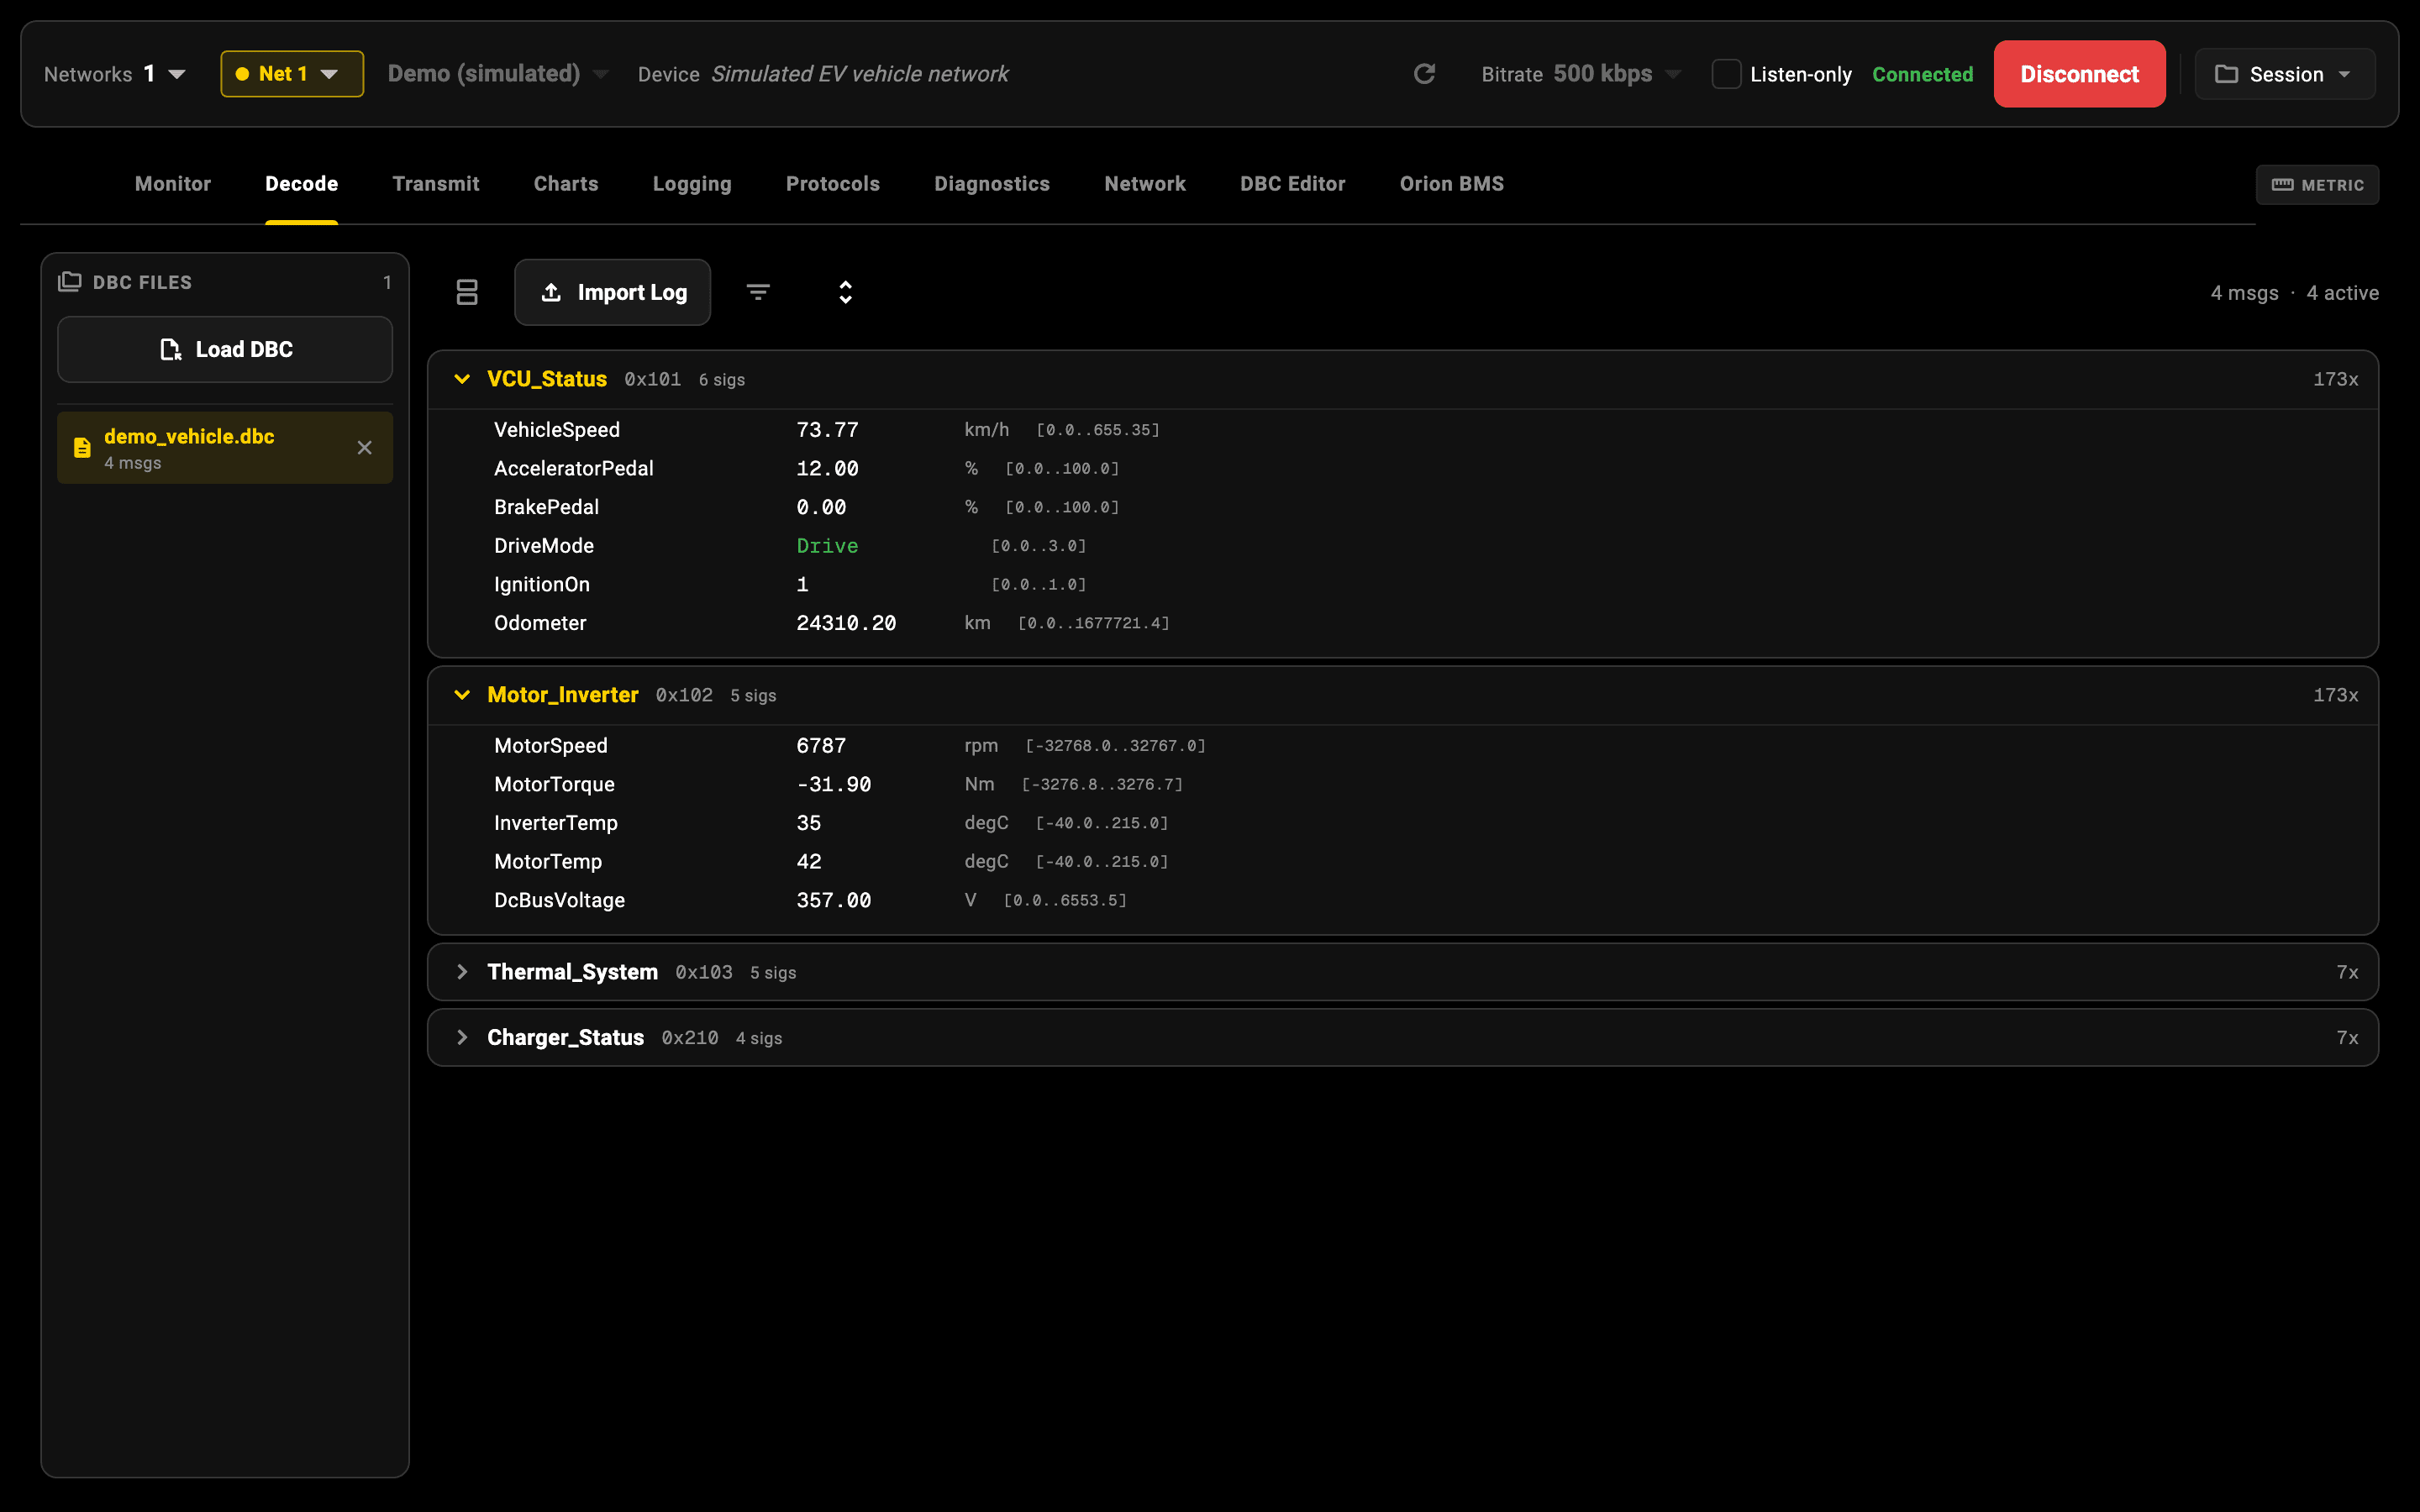Click the DBC Files panel icon
Viewport: 2420px width, 1512px height.
tap(70, 282)
